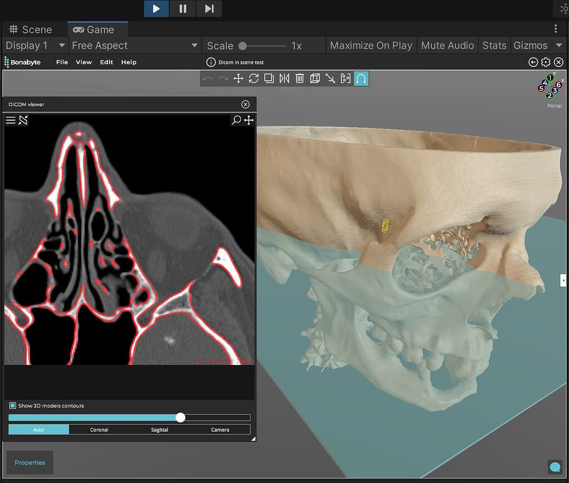Click the highlighted contour magnet tool

[361, 78]
